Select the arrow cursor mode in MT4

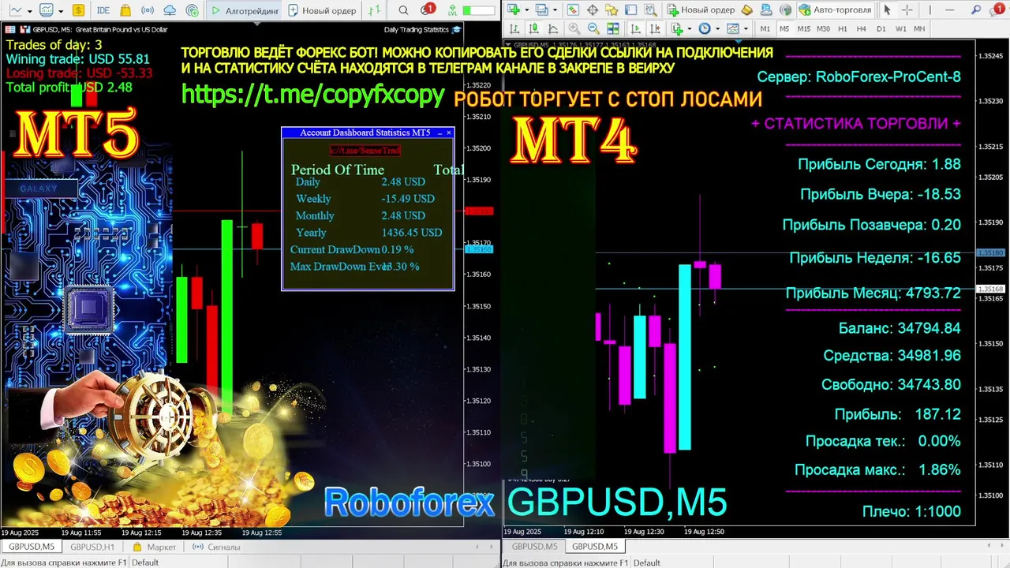(x=887, y=9)
